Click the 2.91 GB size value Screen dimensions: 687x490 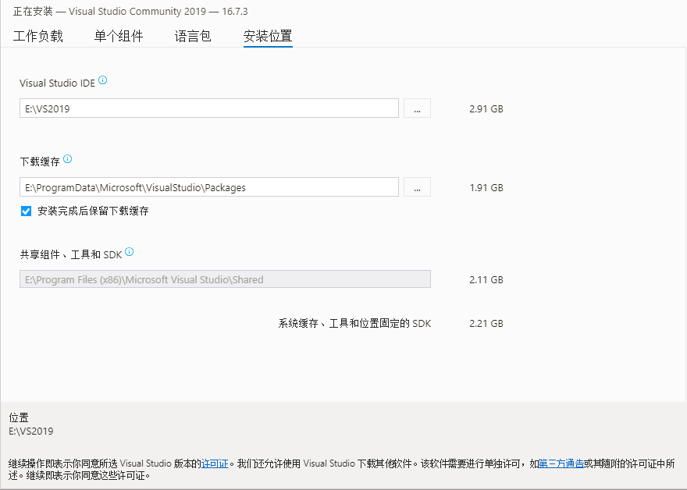pos(486,108)
